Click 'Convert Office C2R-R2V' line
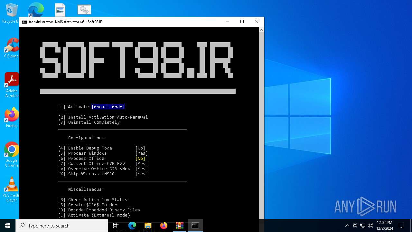 pyautogui.click(x=91, y=164)
